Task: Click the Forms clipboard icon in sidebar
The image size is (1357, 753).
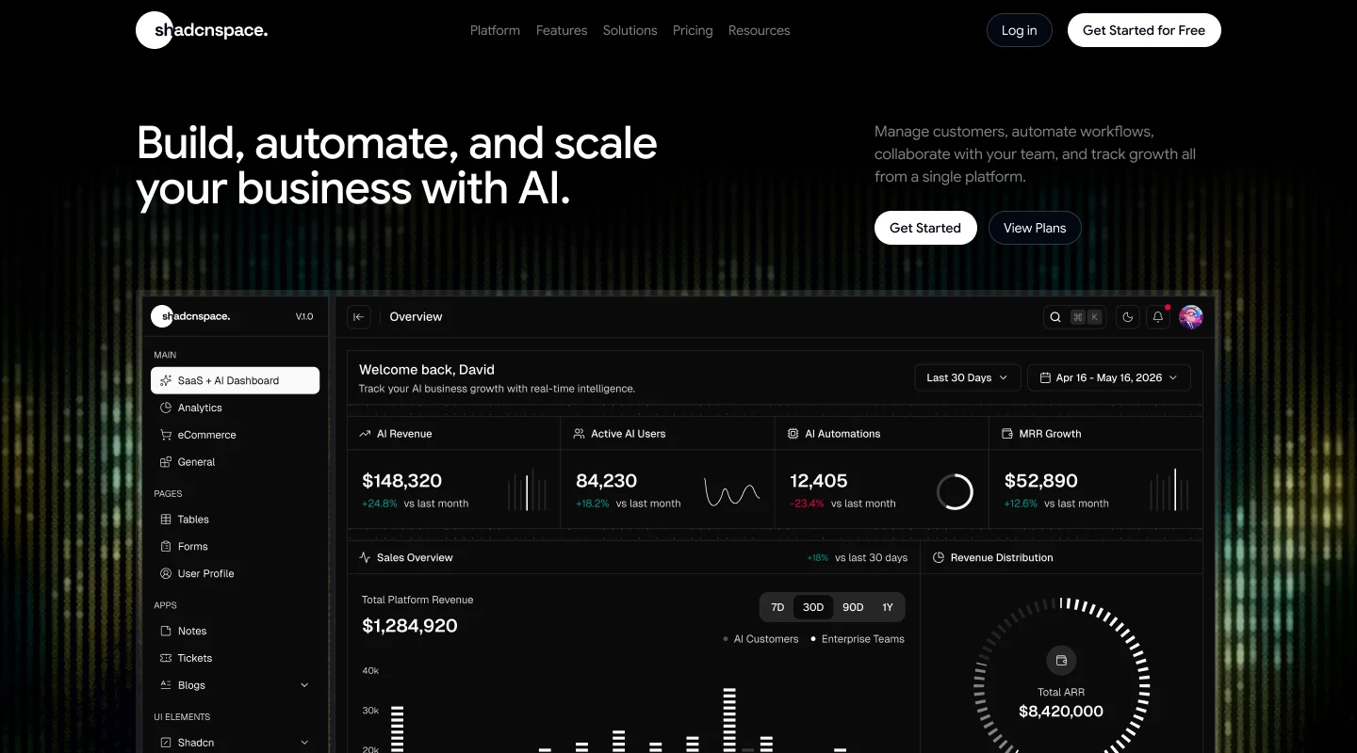Action: pyautogui.click(x=166, y=547)
